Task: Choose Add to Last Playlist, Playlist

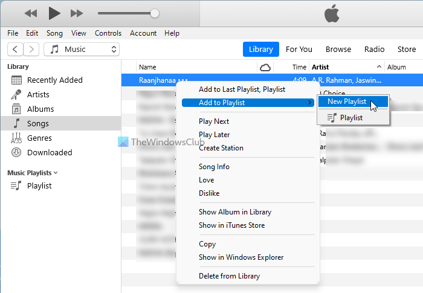Action: tap(242, 89)
